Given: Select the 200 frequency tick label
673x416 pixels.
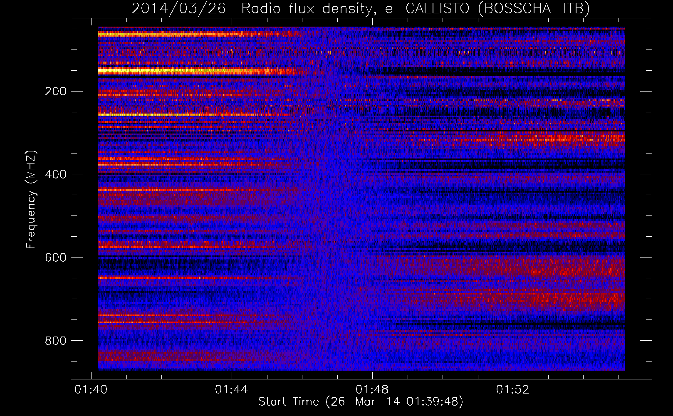Looking at the screenshot, I should [x=56, y=91].
